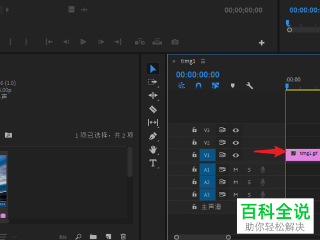Hide V1 track output eye
This screenshot has width=320, height=240.
[x=236, y=156]
